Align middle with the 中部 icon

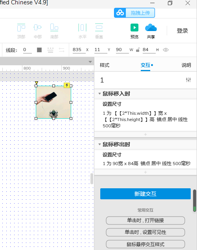click(x=38, y=27)
